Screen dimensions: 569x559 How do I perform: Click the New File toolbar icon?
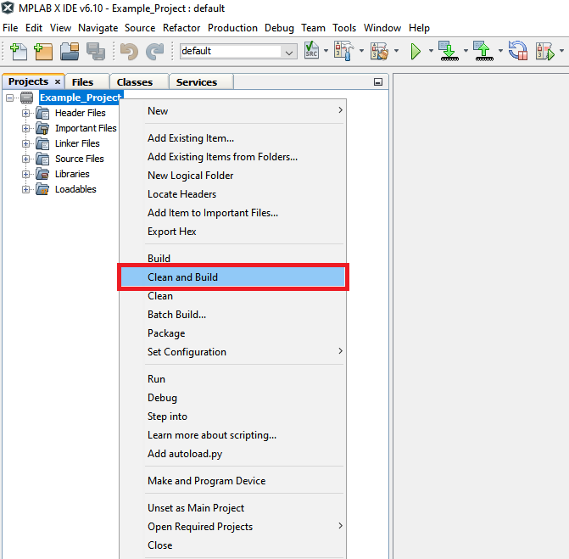point(18,51)
